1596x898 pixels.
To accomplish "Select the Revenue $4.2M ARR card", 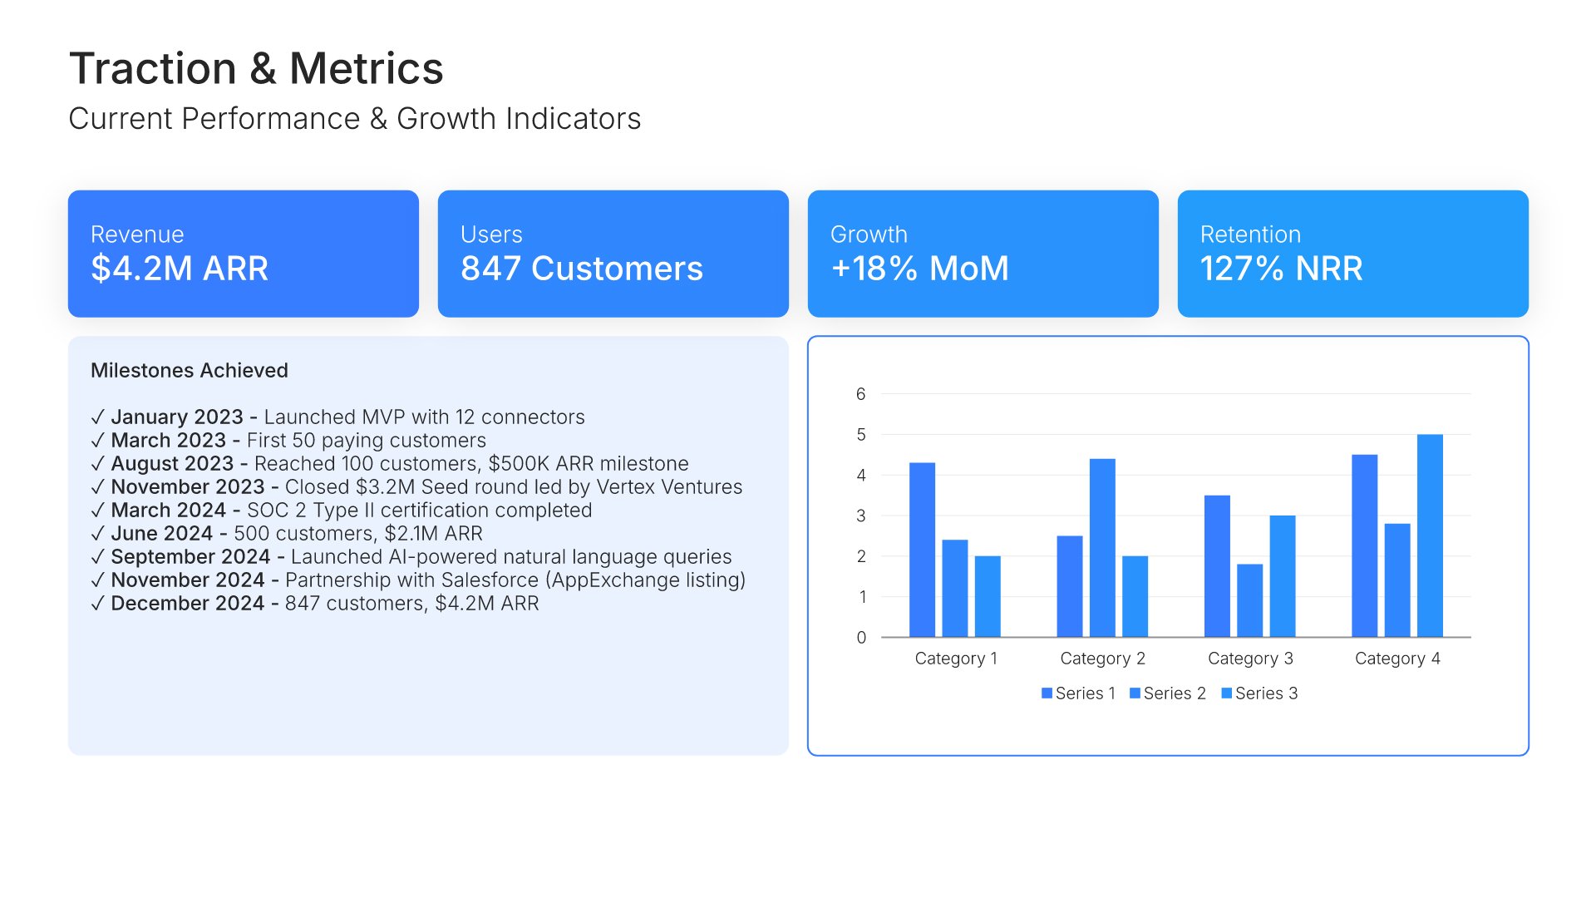I will point(243,254).
